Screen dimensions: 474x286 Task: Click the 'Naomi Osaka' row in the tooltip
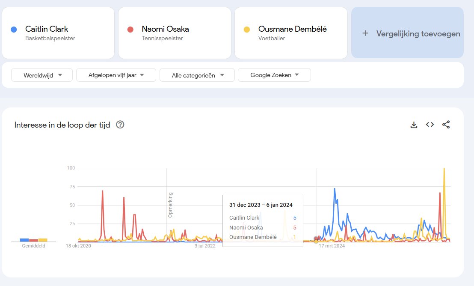tap(263, 227)
